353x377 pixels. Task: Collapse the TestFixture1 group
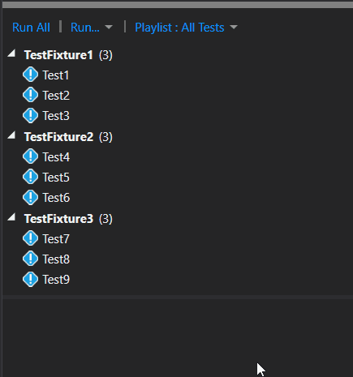point(11,53)
